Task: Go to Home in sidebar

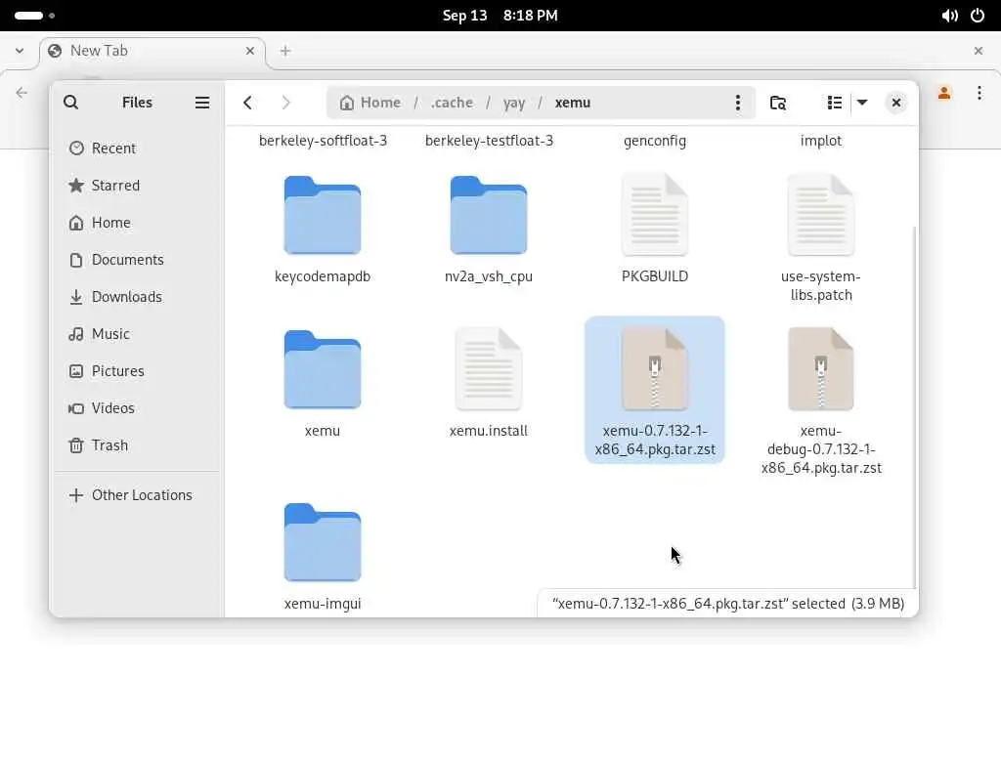Action: [137, 222]
